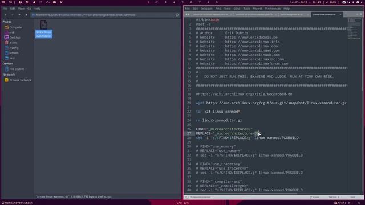Screen dimensions: 365x205
Task: Open Sublime Text Preferences menu
Action: [273, 9]
